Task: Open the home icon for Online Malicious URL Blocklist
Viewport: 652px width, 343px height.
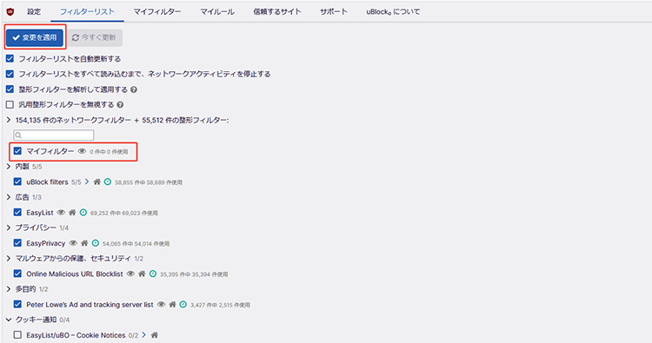Action: pyautogui.click(x=142, y=274)
